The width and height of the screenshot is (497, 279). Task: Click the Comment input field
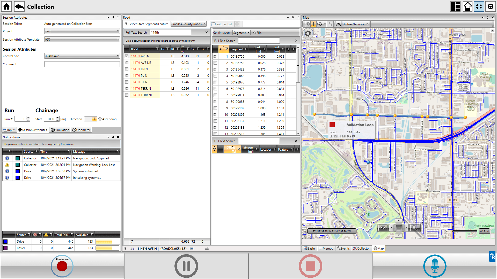click(82, 64)
